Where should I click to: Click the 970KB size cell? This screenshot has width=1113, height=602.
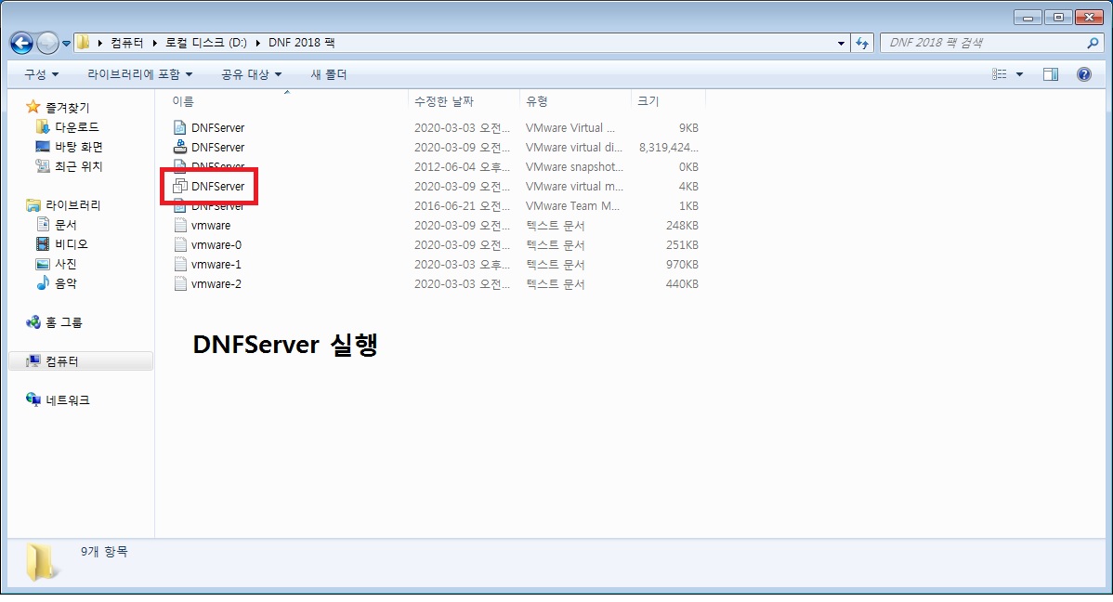click(682, 264)
